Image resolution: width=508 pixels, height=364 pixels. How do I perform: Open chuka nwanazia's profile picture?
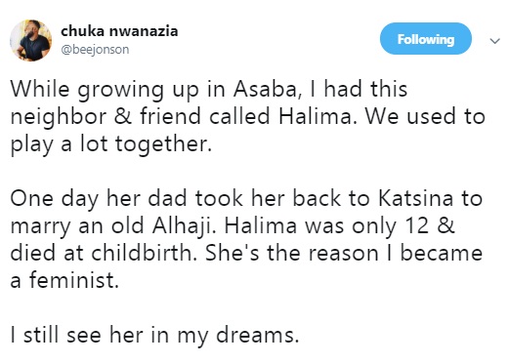(30, 40)
